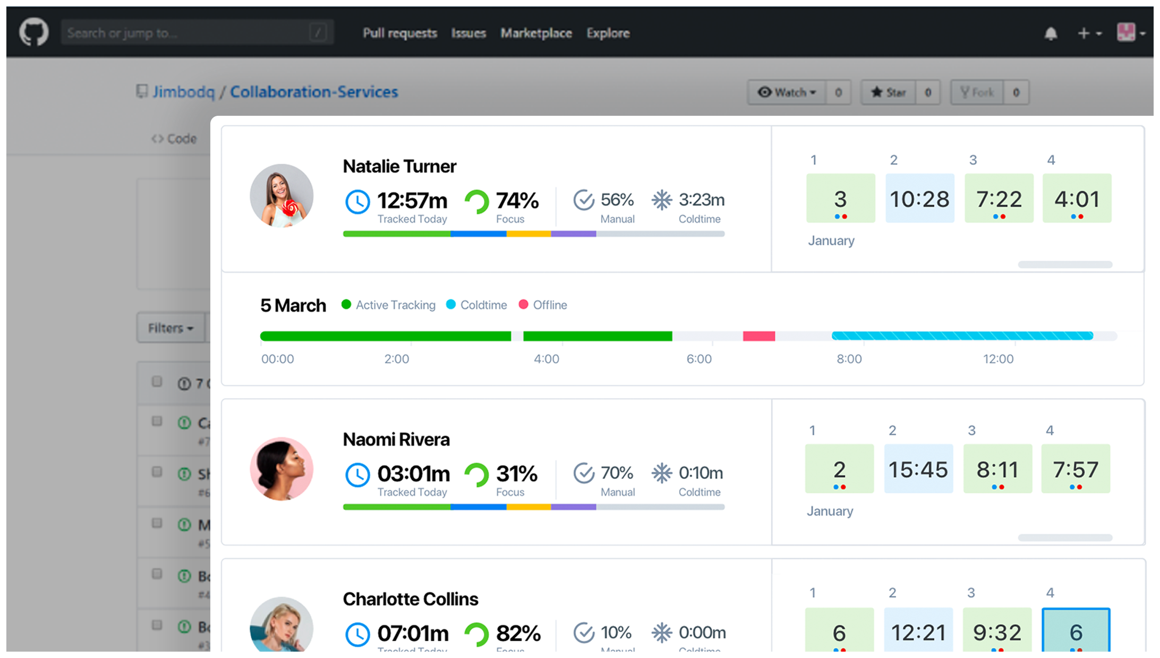Click Charlotte Collins' tracked time clock icon

point(357,634)
